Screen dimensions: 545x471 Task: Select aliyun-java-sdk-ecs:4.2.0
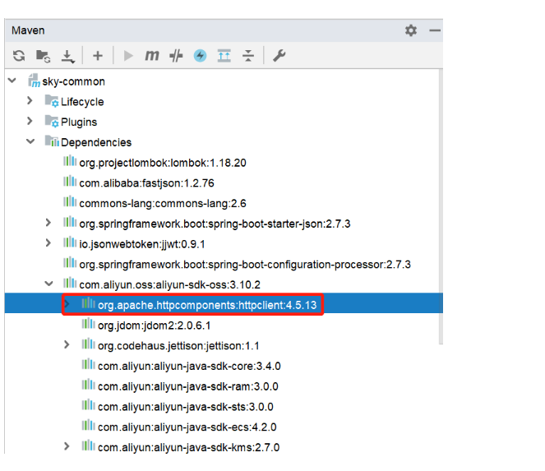coord(187,427)
